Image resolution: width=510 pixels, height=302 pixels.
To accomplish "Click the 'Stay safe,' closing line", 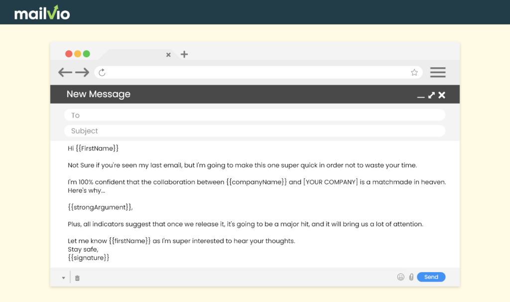I will [x=83, y=250].
